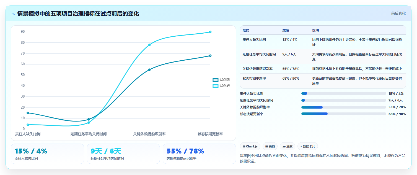Click the progress value 68% / 90% beside the bar

[x=397, y=114]
